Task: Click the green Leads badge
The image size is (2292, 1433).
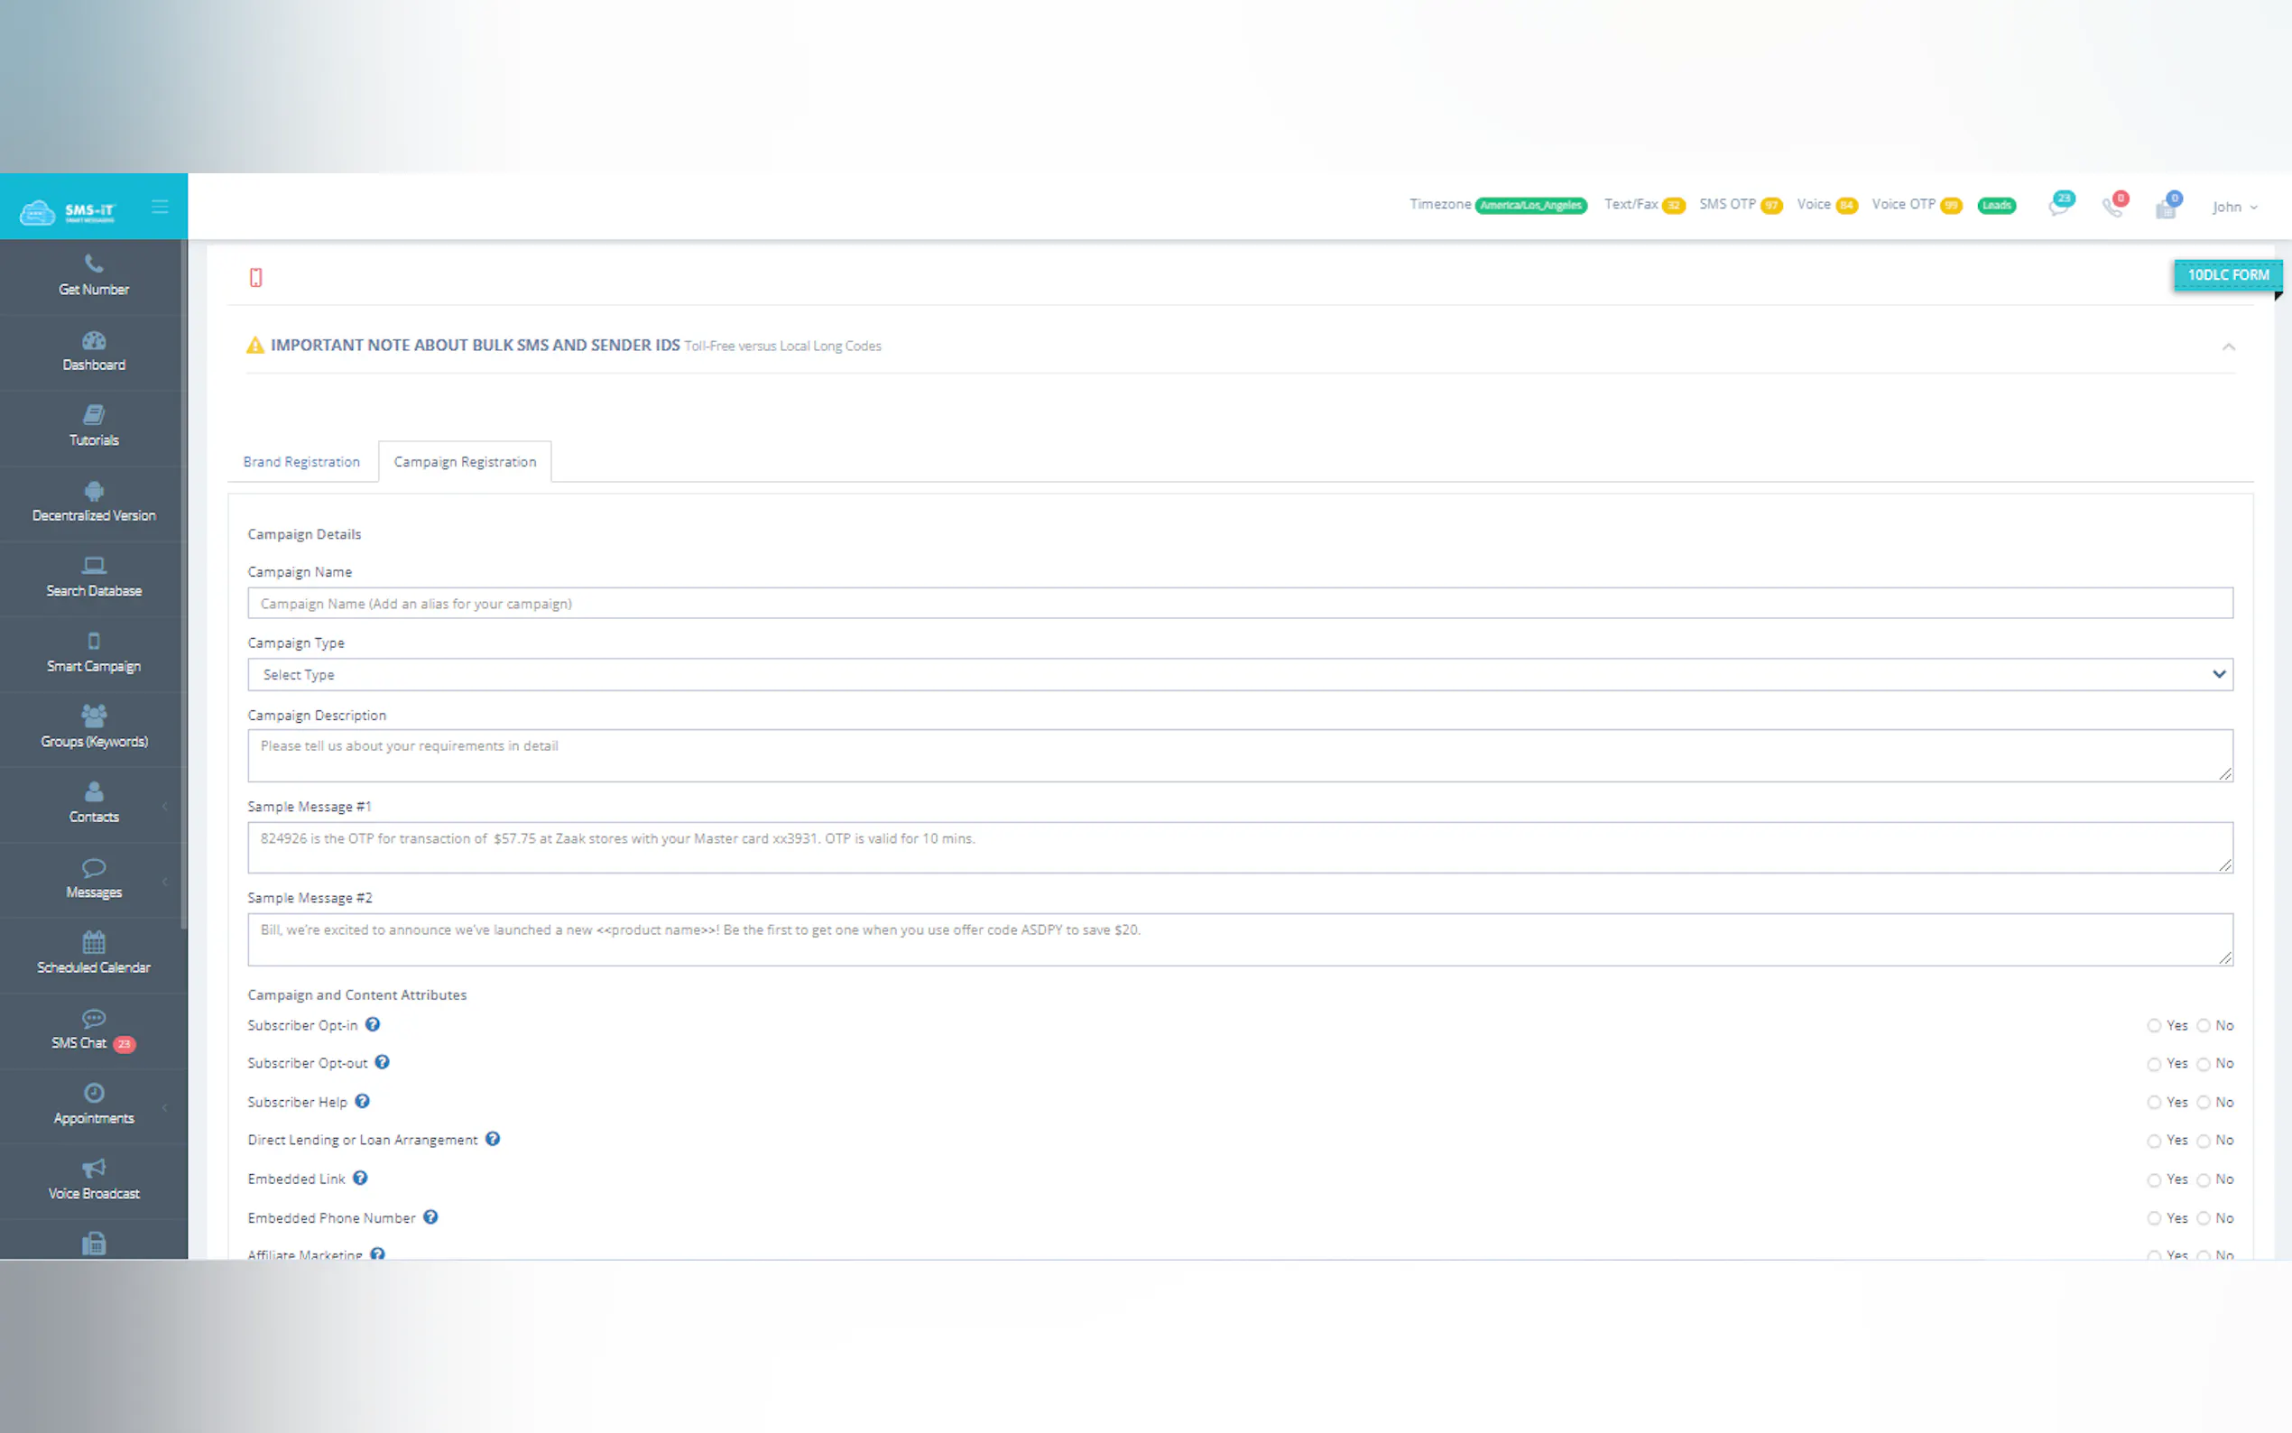Action: tap(1995, 206)
